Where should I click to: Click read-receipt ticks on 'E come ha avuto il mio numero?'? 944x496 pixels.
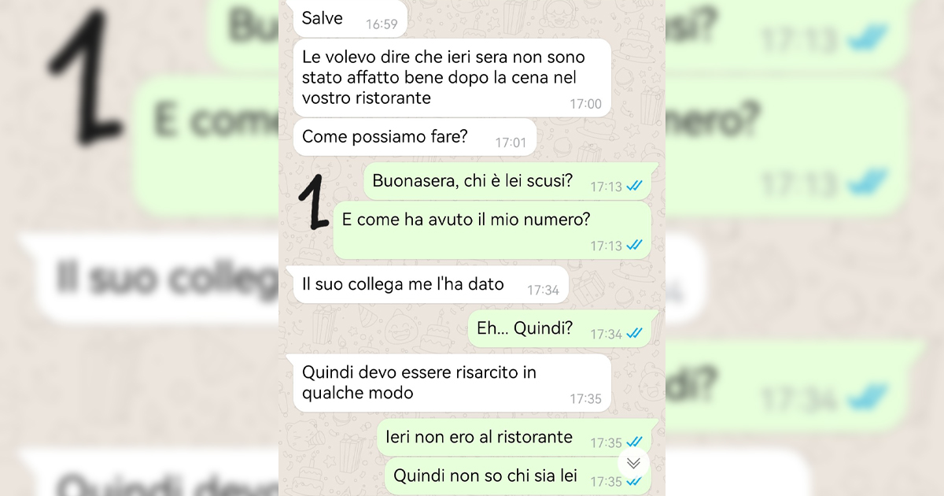[635, 245]
